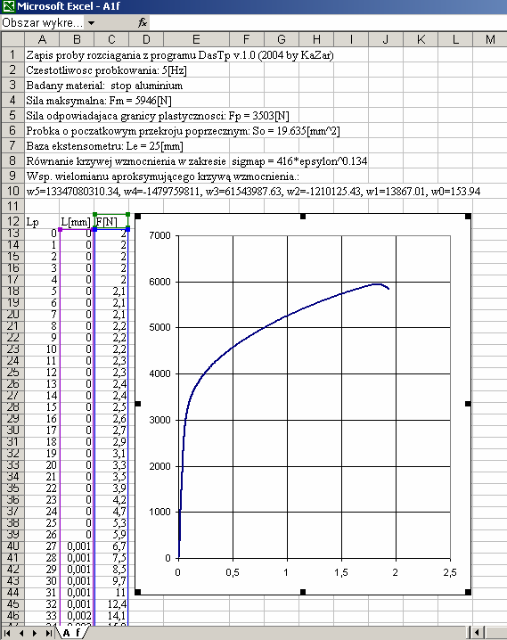Click the F[N] value 9,7
Image resolution: width=507 pixels, height=640 pixels.
tap(111, 580)
